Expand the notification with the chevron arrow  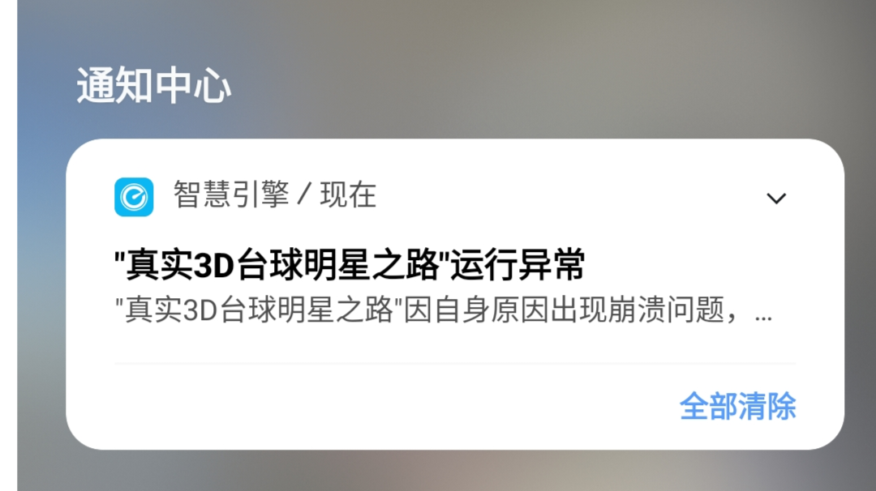coord(776,198)
